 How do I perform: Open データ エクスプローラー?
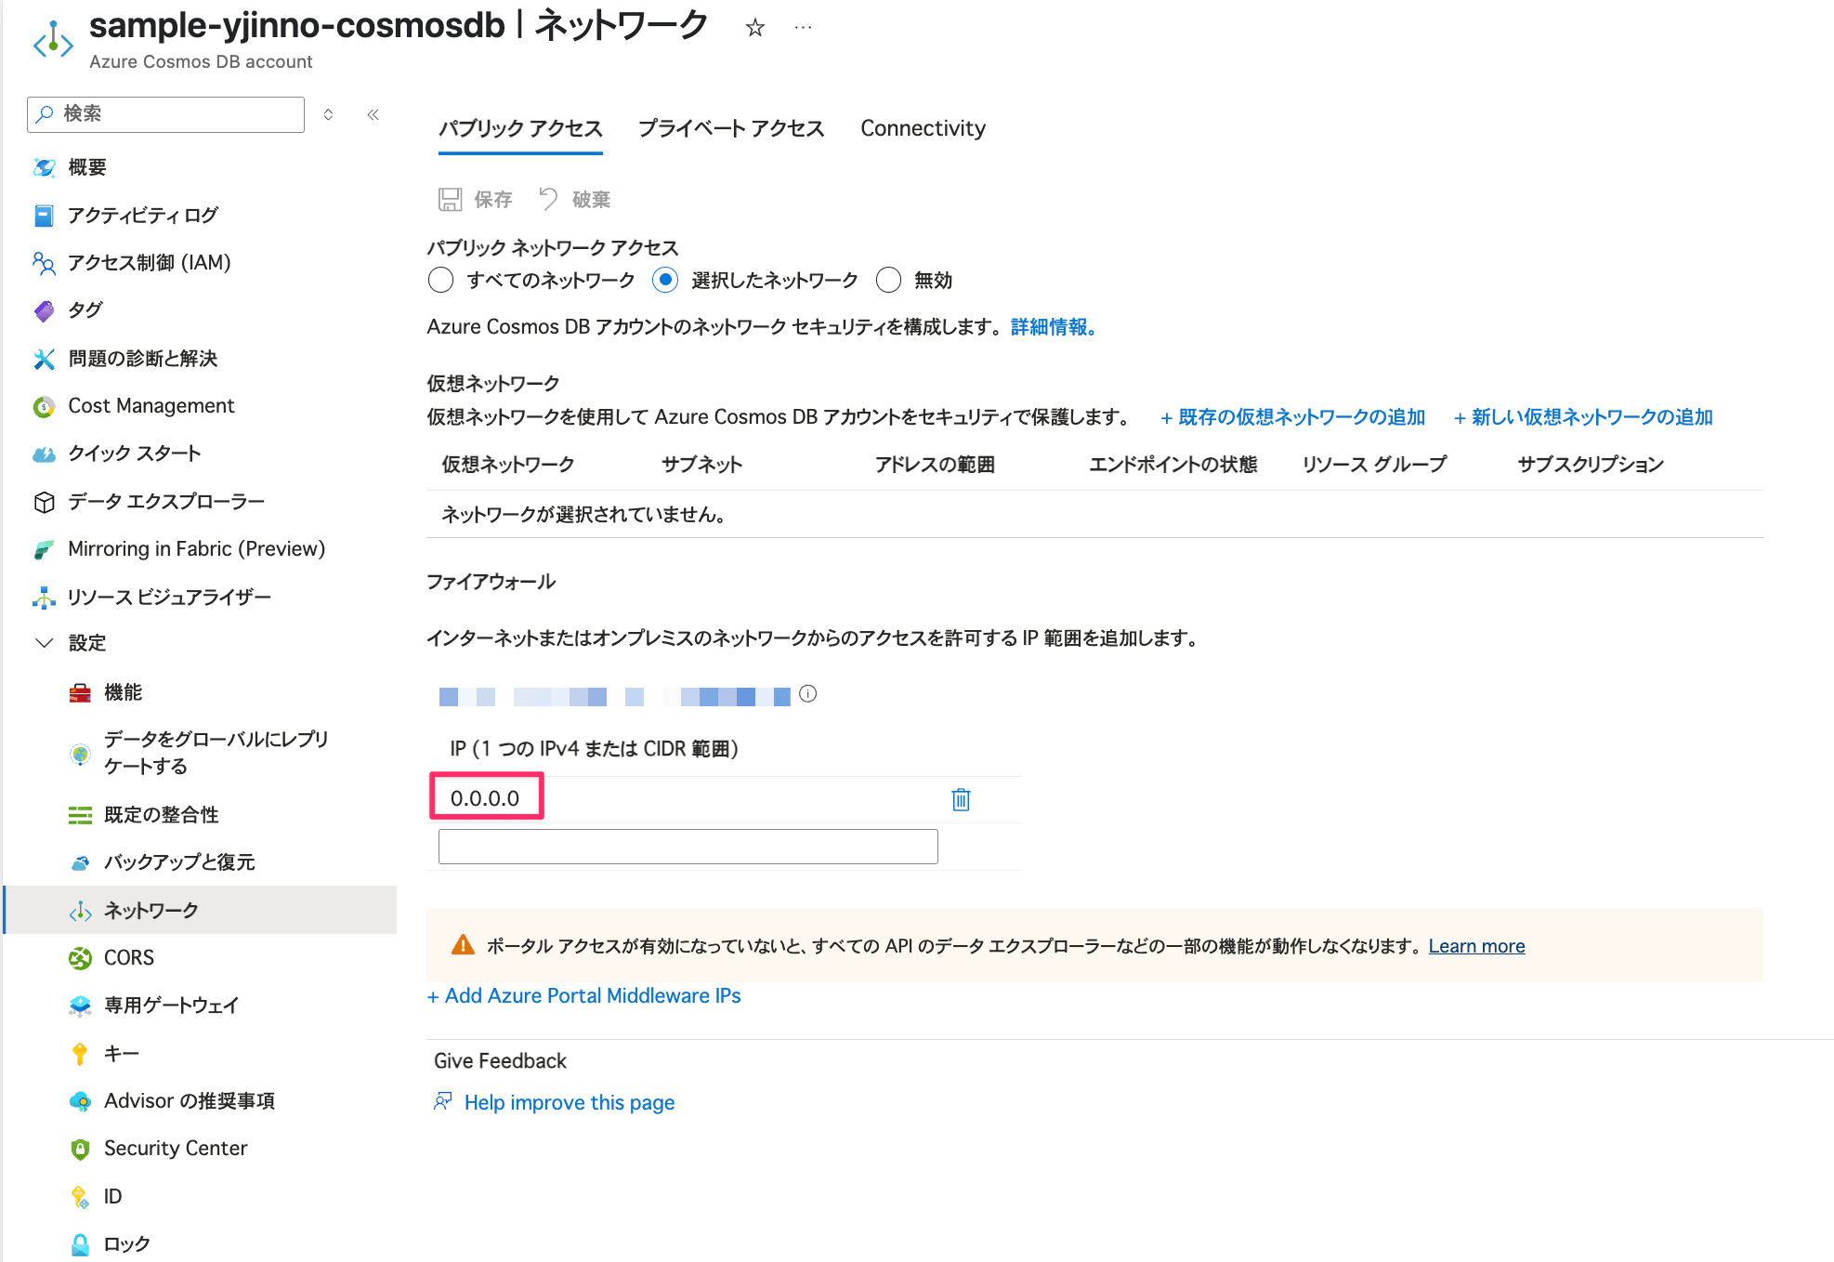[166, 502]
